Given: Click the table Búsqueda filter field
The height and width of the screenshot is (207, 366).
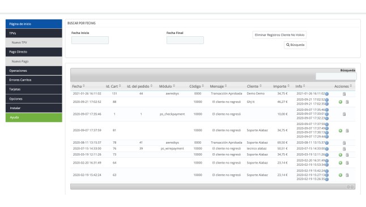Looking at the screenshot, I should point(336,76).
